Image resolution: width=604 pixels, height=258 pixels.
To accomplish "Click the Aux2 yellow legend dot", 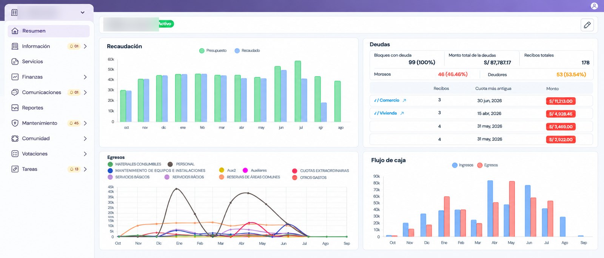I will (222, 170).
